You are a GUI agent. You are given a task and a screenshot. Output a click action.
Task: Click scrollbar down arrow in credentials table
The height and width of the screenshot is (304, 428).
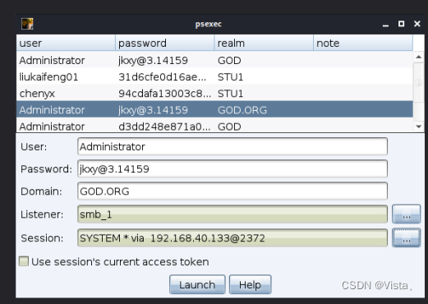(418, 127)
